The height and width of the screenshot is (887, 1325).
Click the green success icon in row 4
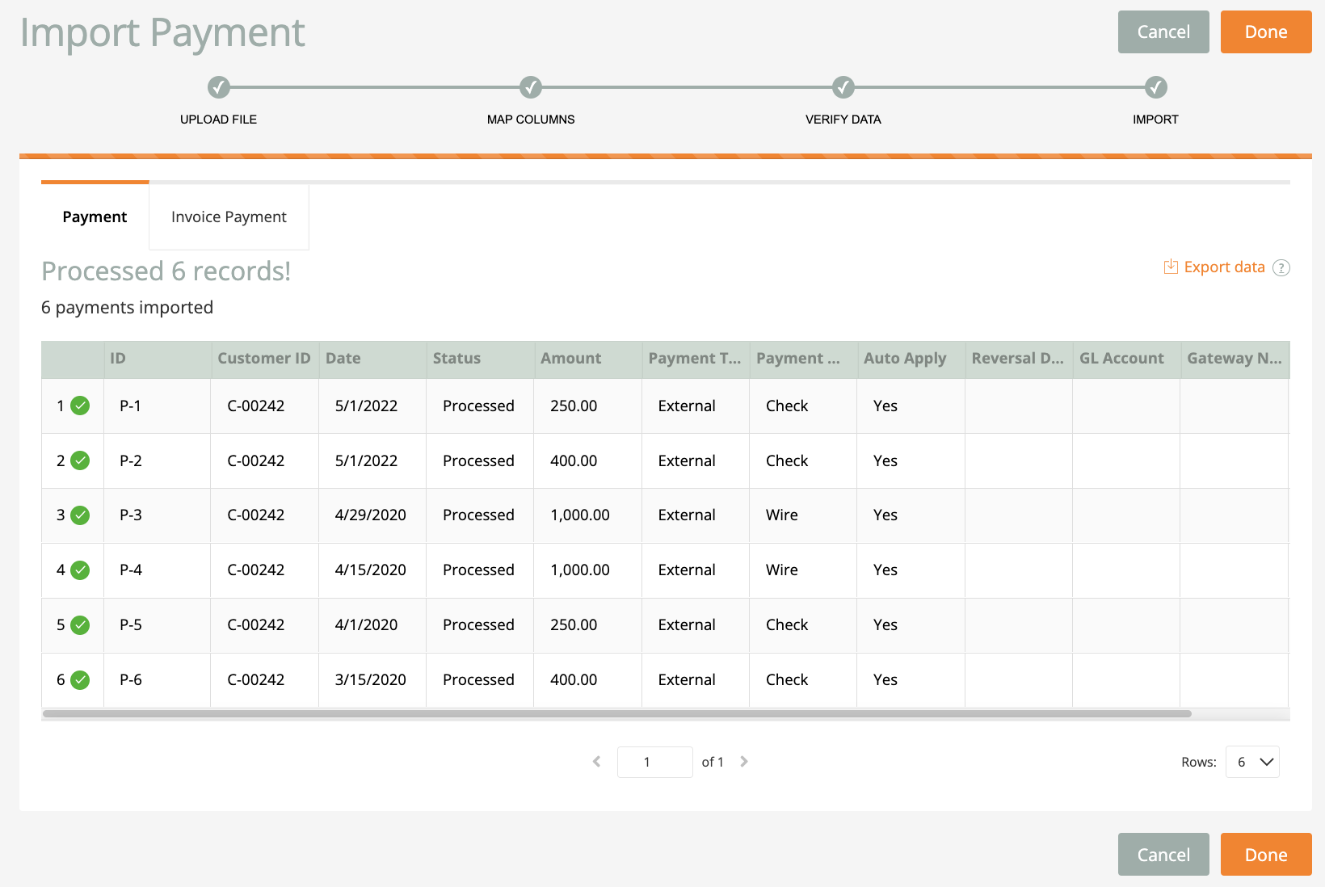tap(80, 570)
